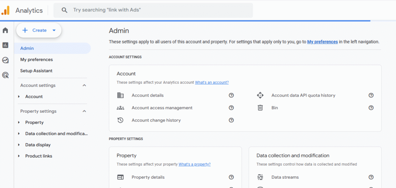This screenshot has width=396, height=188.
Task: Open Setup Assistant in side navigation
Action: click(36, 71)
